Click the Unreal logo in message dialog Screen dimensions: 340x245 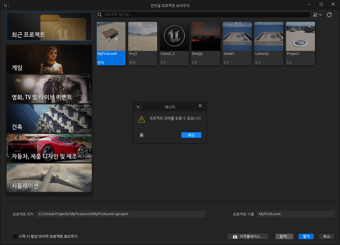138,107
